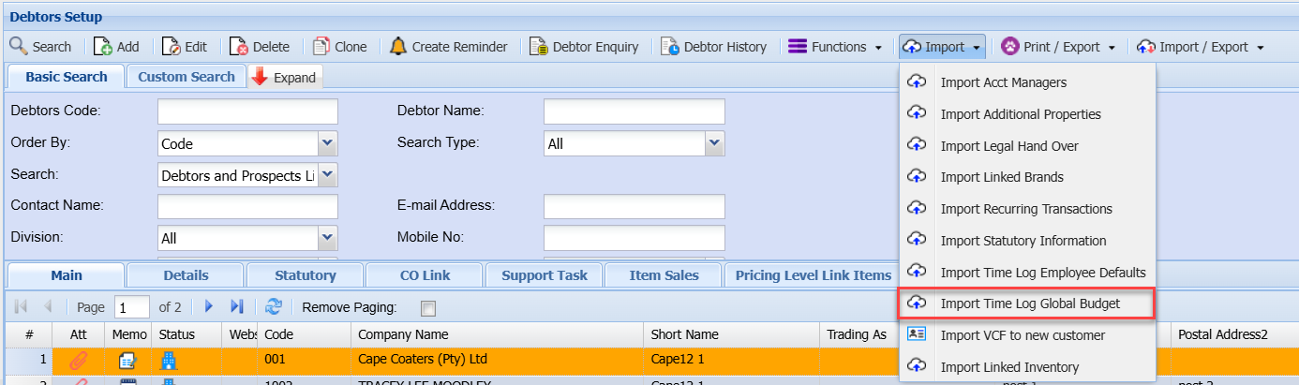Screen dimensions: 1299x385
Task: Open the Functions toolbar menu
Action: coord(835,47)
